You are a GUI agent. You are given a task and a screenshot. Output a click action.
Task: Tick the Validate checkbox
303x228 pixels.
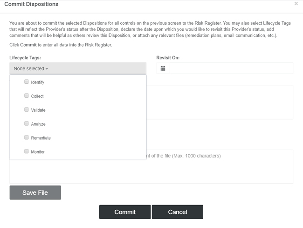click(27, 109)
